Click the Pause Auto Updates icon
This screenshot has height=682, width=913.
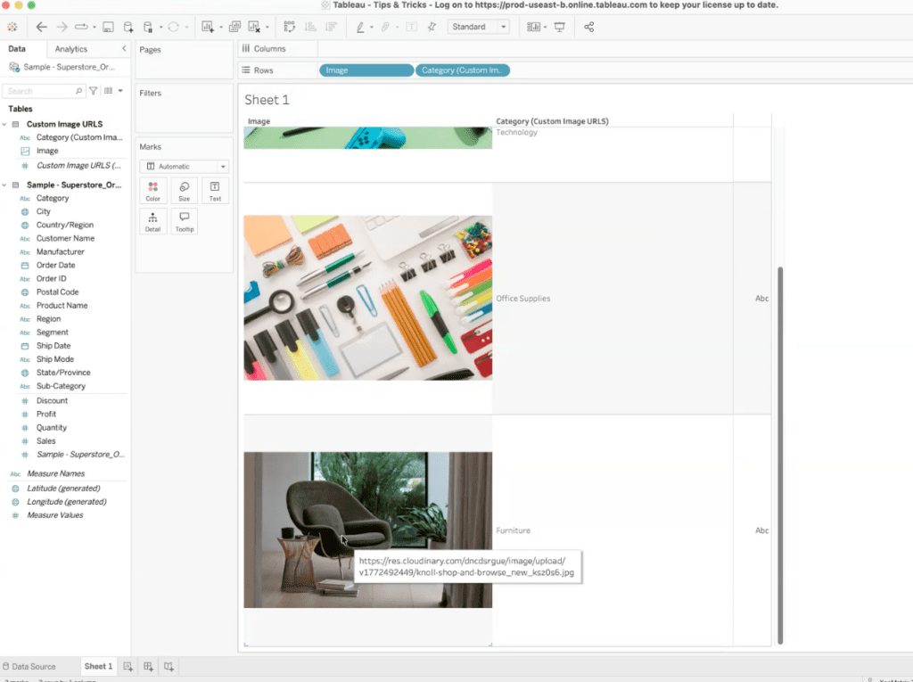[148, 27]
